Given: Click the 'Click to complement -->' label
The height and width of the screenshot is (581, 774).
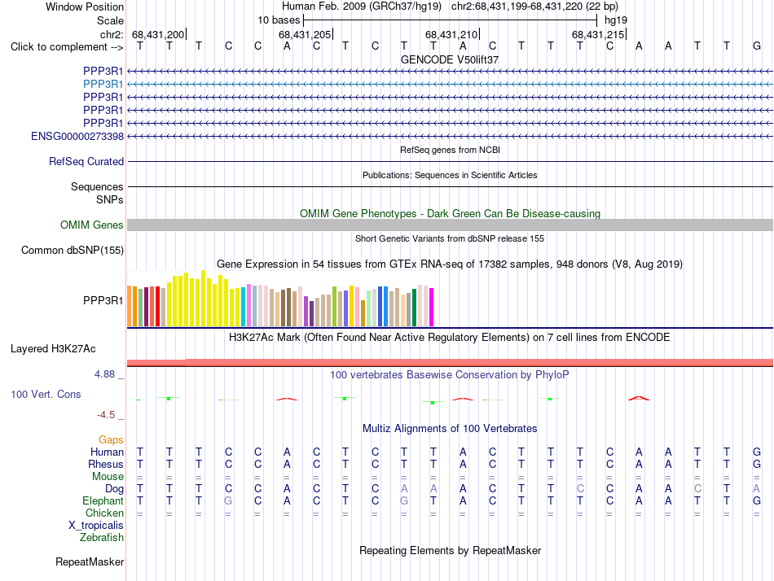Looking at the screenshot, I should [67, 47].
